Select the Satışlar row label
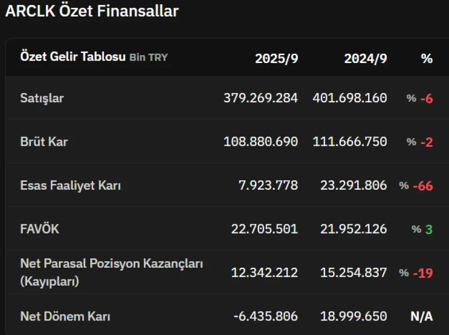Image resolution: width=449 pixels, height=335 pixels. [x=42, y=98]
